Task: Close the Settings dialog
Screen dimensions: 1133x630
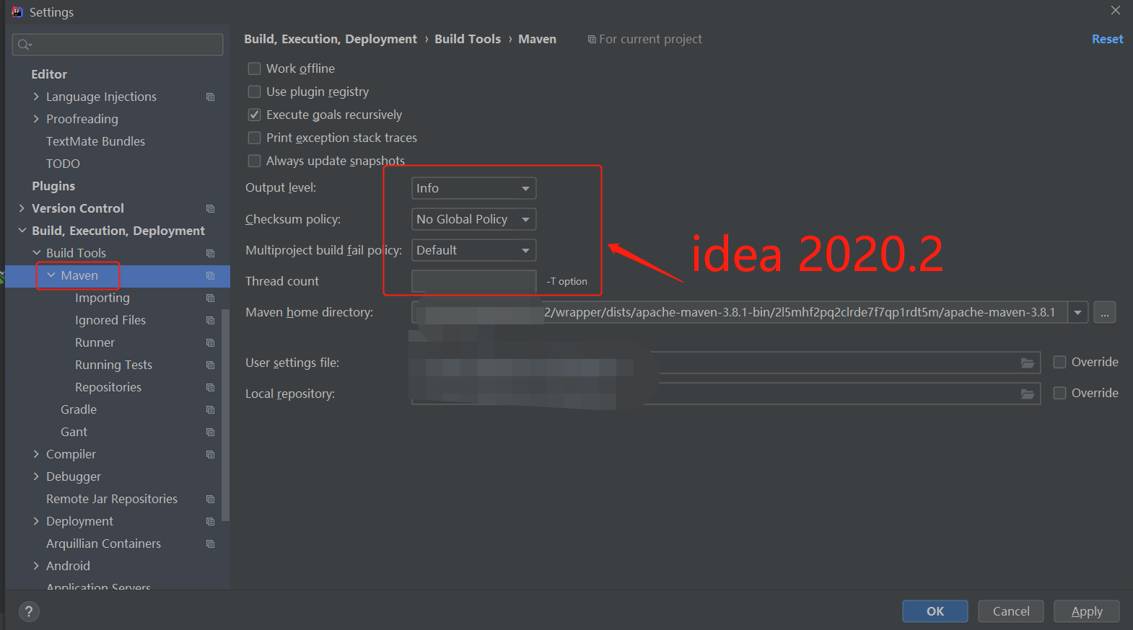Action: pyautogui.click(x=1115, y=10)
